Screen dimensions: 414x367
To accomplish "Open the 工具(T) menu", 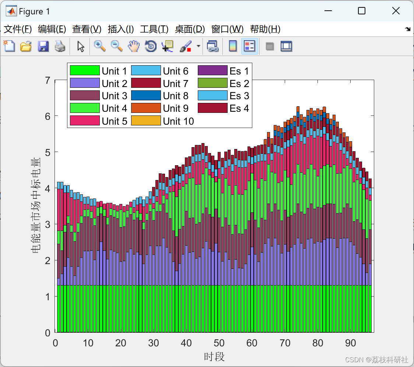I will coord(154,29).
